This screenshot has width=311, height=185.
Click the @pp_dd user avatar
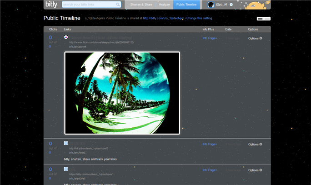point(211,5)
